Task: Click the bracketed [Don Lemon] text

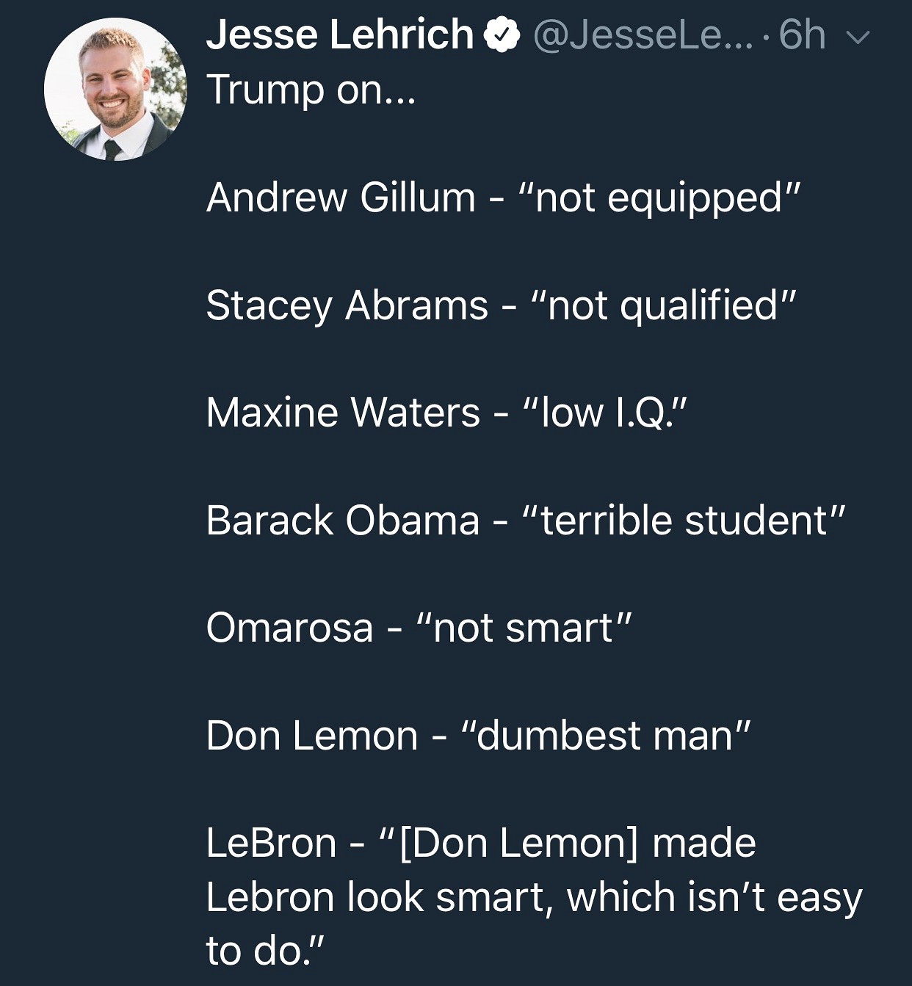Action: [518, 843]
